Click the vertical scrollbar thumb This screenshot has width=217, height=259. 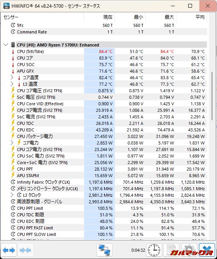(x=212, y=96)
